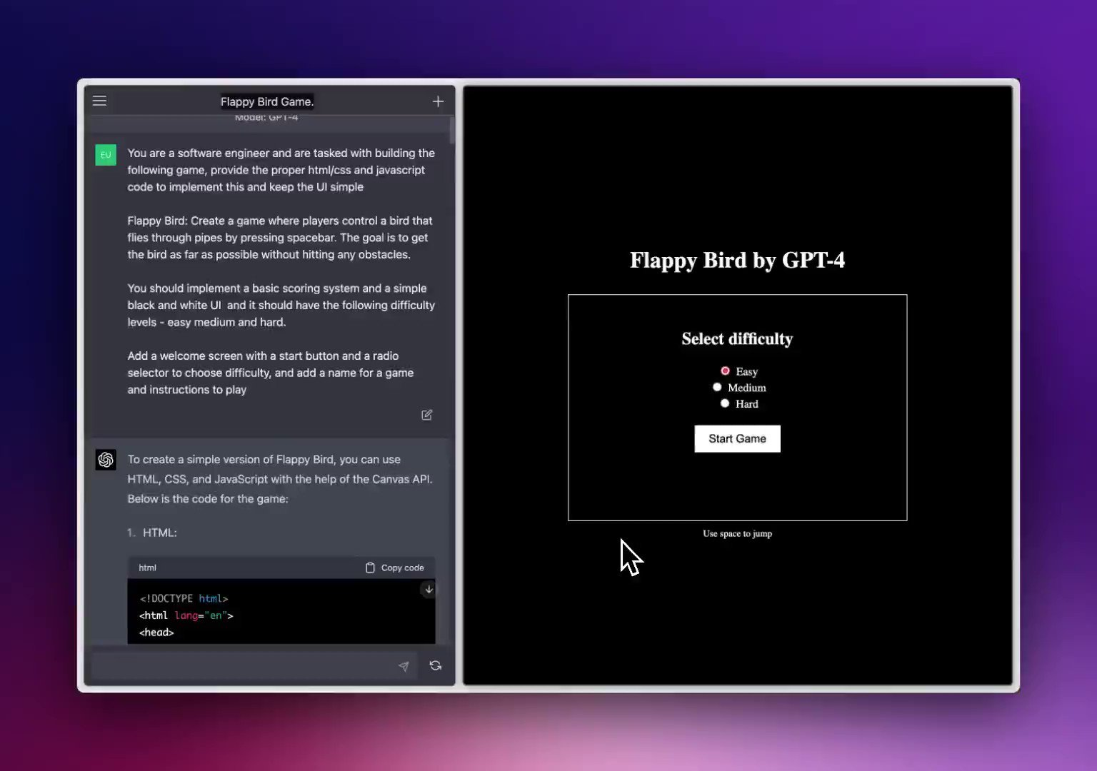Start a new chat with plus icon
Screen dimensions: 1097x771
[x=438, y=101]
